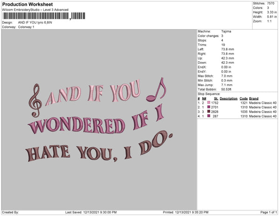The height and width of the screenshot is (216, 279).
Task: Click Madeira Classic 40 in row 4
Action: [263, 116]
